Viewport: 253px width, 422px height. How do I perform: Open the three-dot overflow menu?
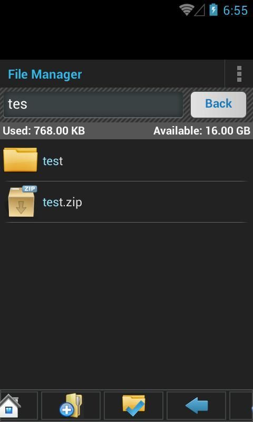[x=239, y=73]
